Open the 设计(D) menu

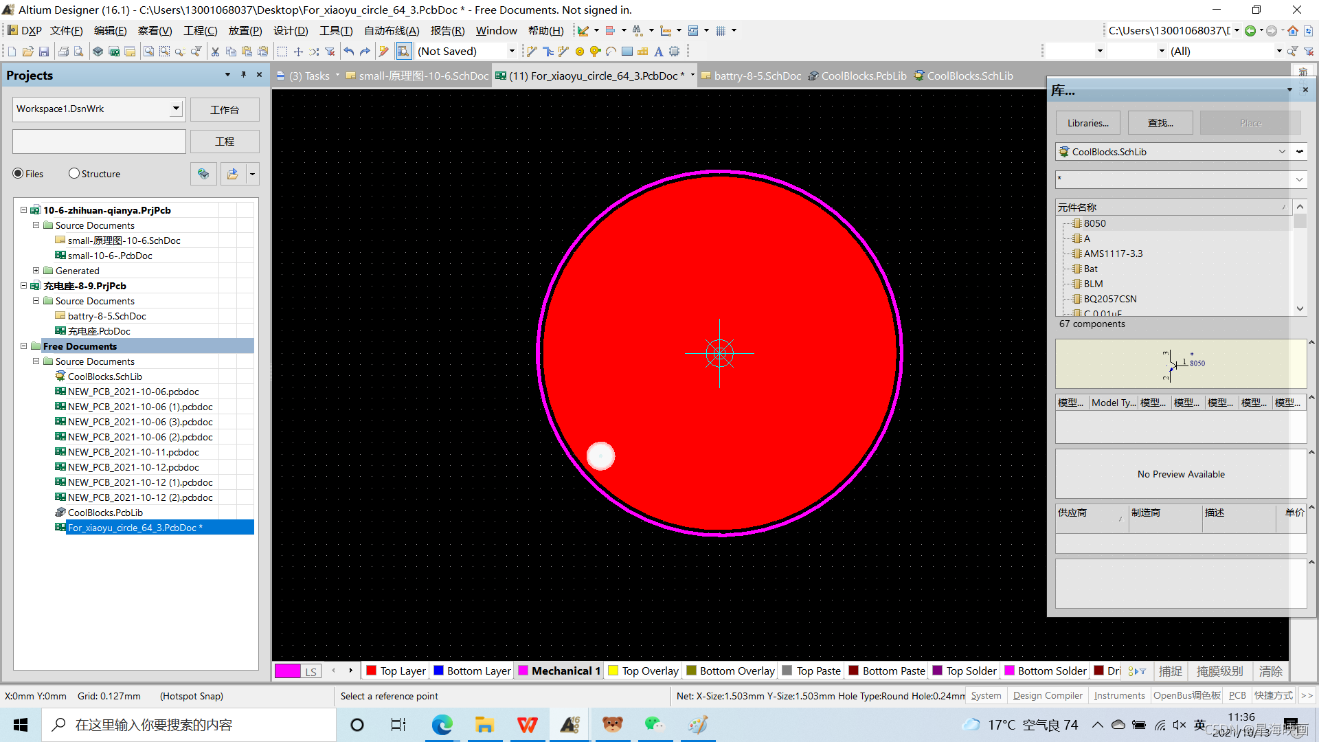tap(290, 31)
